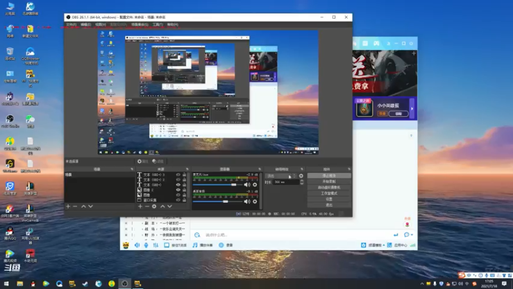The image size is (513, 289).
Task: Expand chat bubble dropdown arrow in input bar
Action: 413,235
